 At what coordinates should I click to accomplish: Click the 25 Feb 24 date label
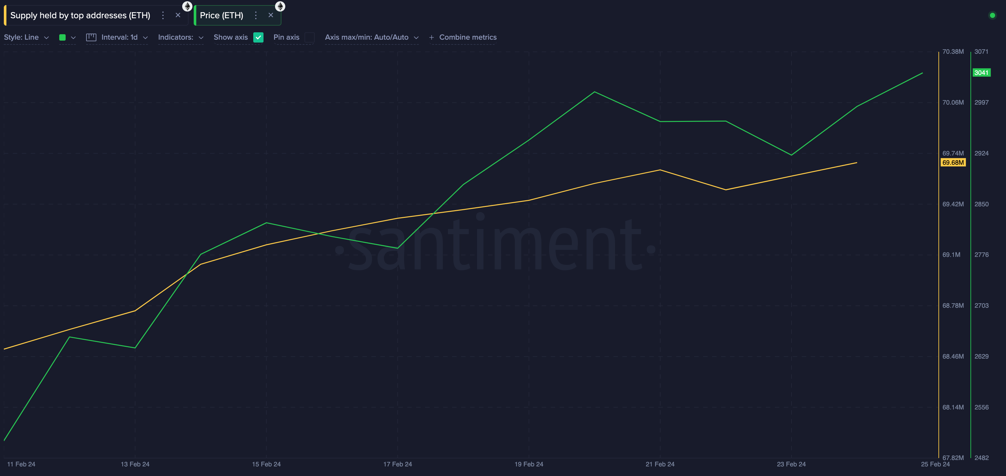tap(935, 464)
